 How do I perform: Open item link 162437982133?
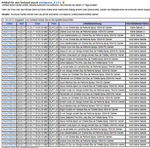pos(9,94)
